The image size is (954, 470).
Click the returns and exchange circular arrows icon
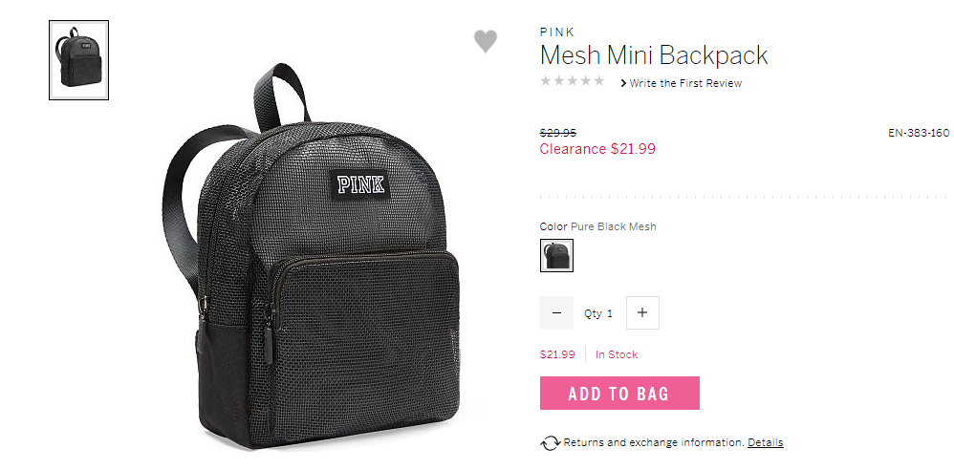[550, 442]
